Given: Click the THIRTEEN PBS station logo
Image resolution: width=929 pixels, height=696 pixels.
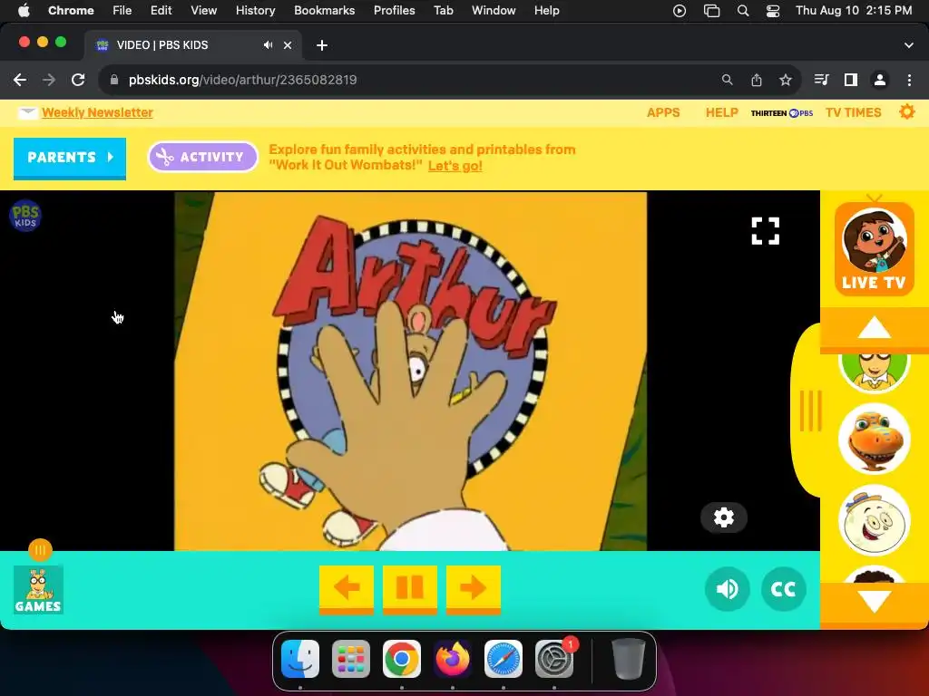Looking at the screenshot, I should (x=781, y=113).
